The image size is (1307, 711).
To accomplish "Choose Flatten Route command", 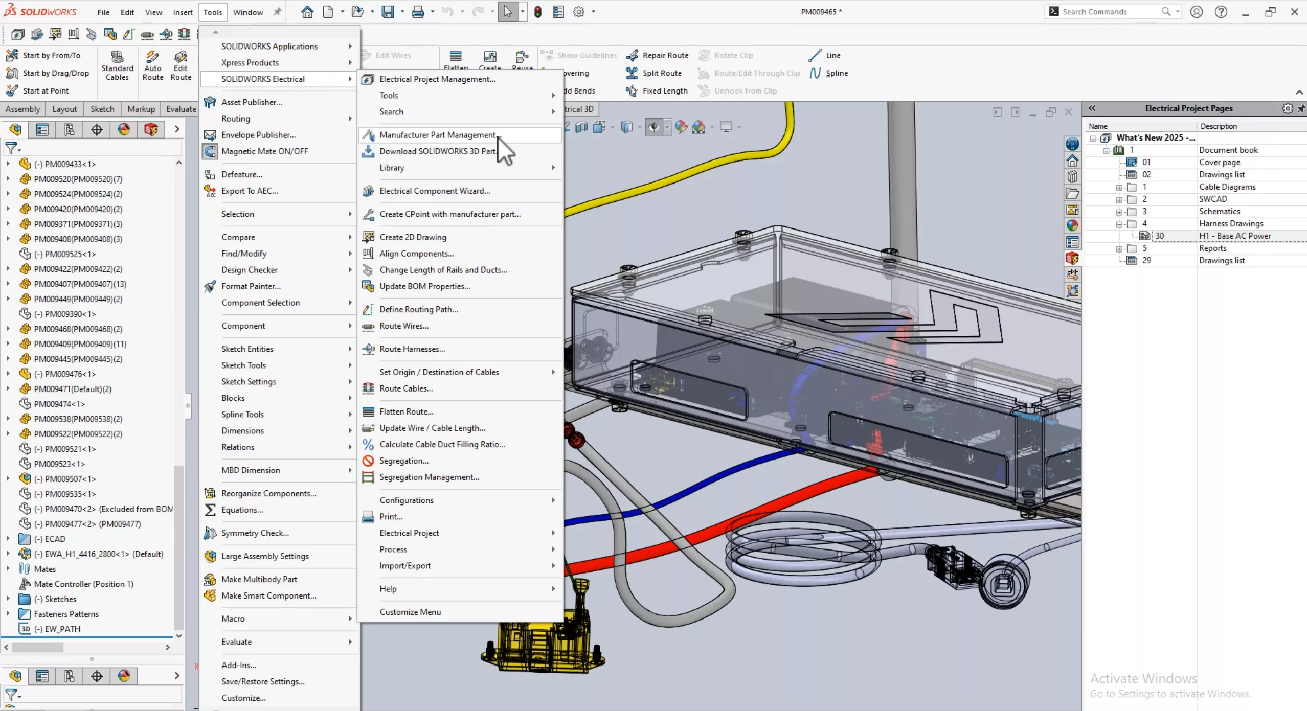I will (x=460, y=411).
